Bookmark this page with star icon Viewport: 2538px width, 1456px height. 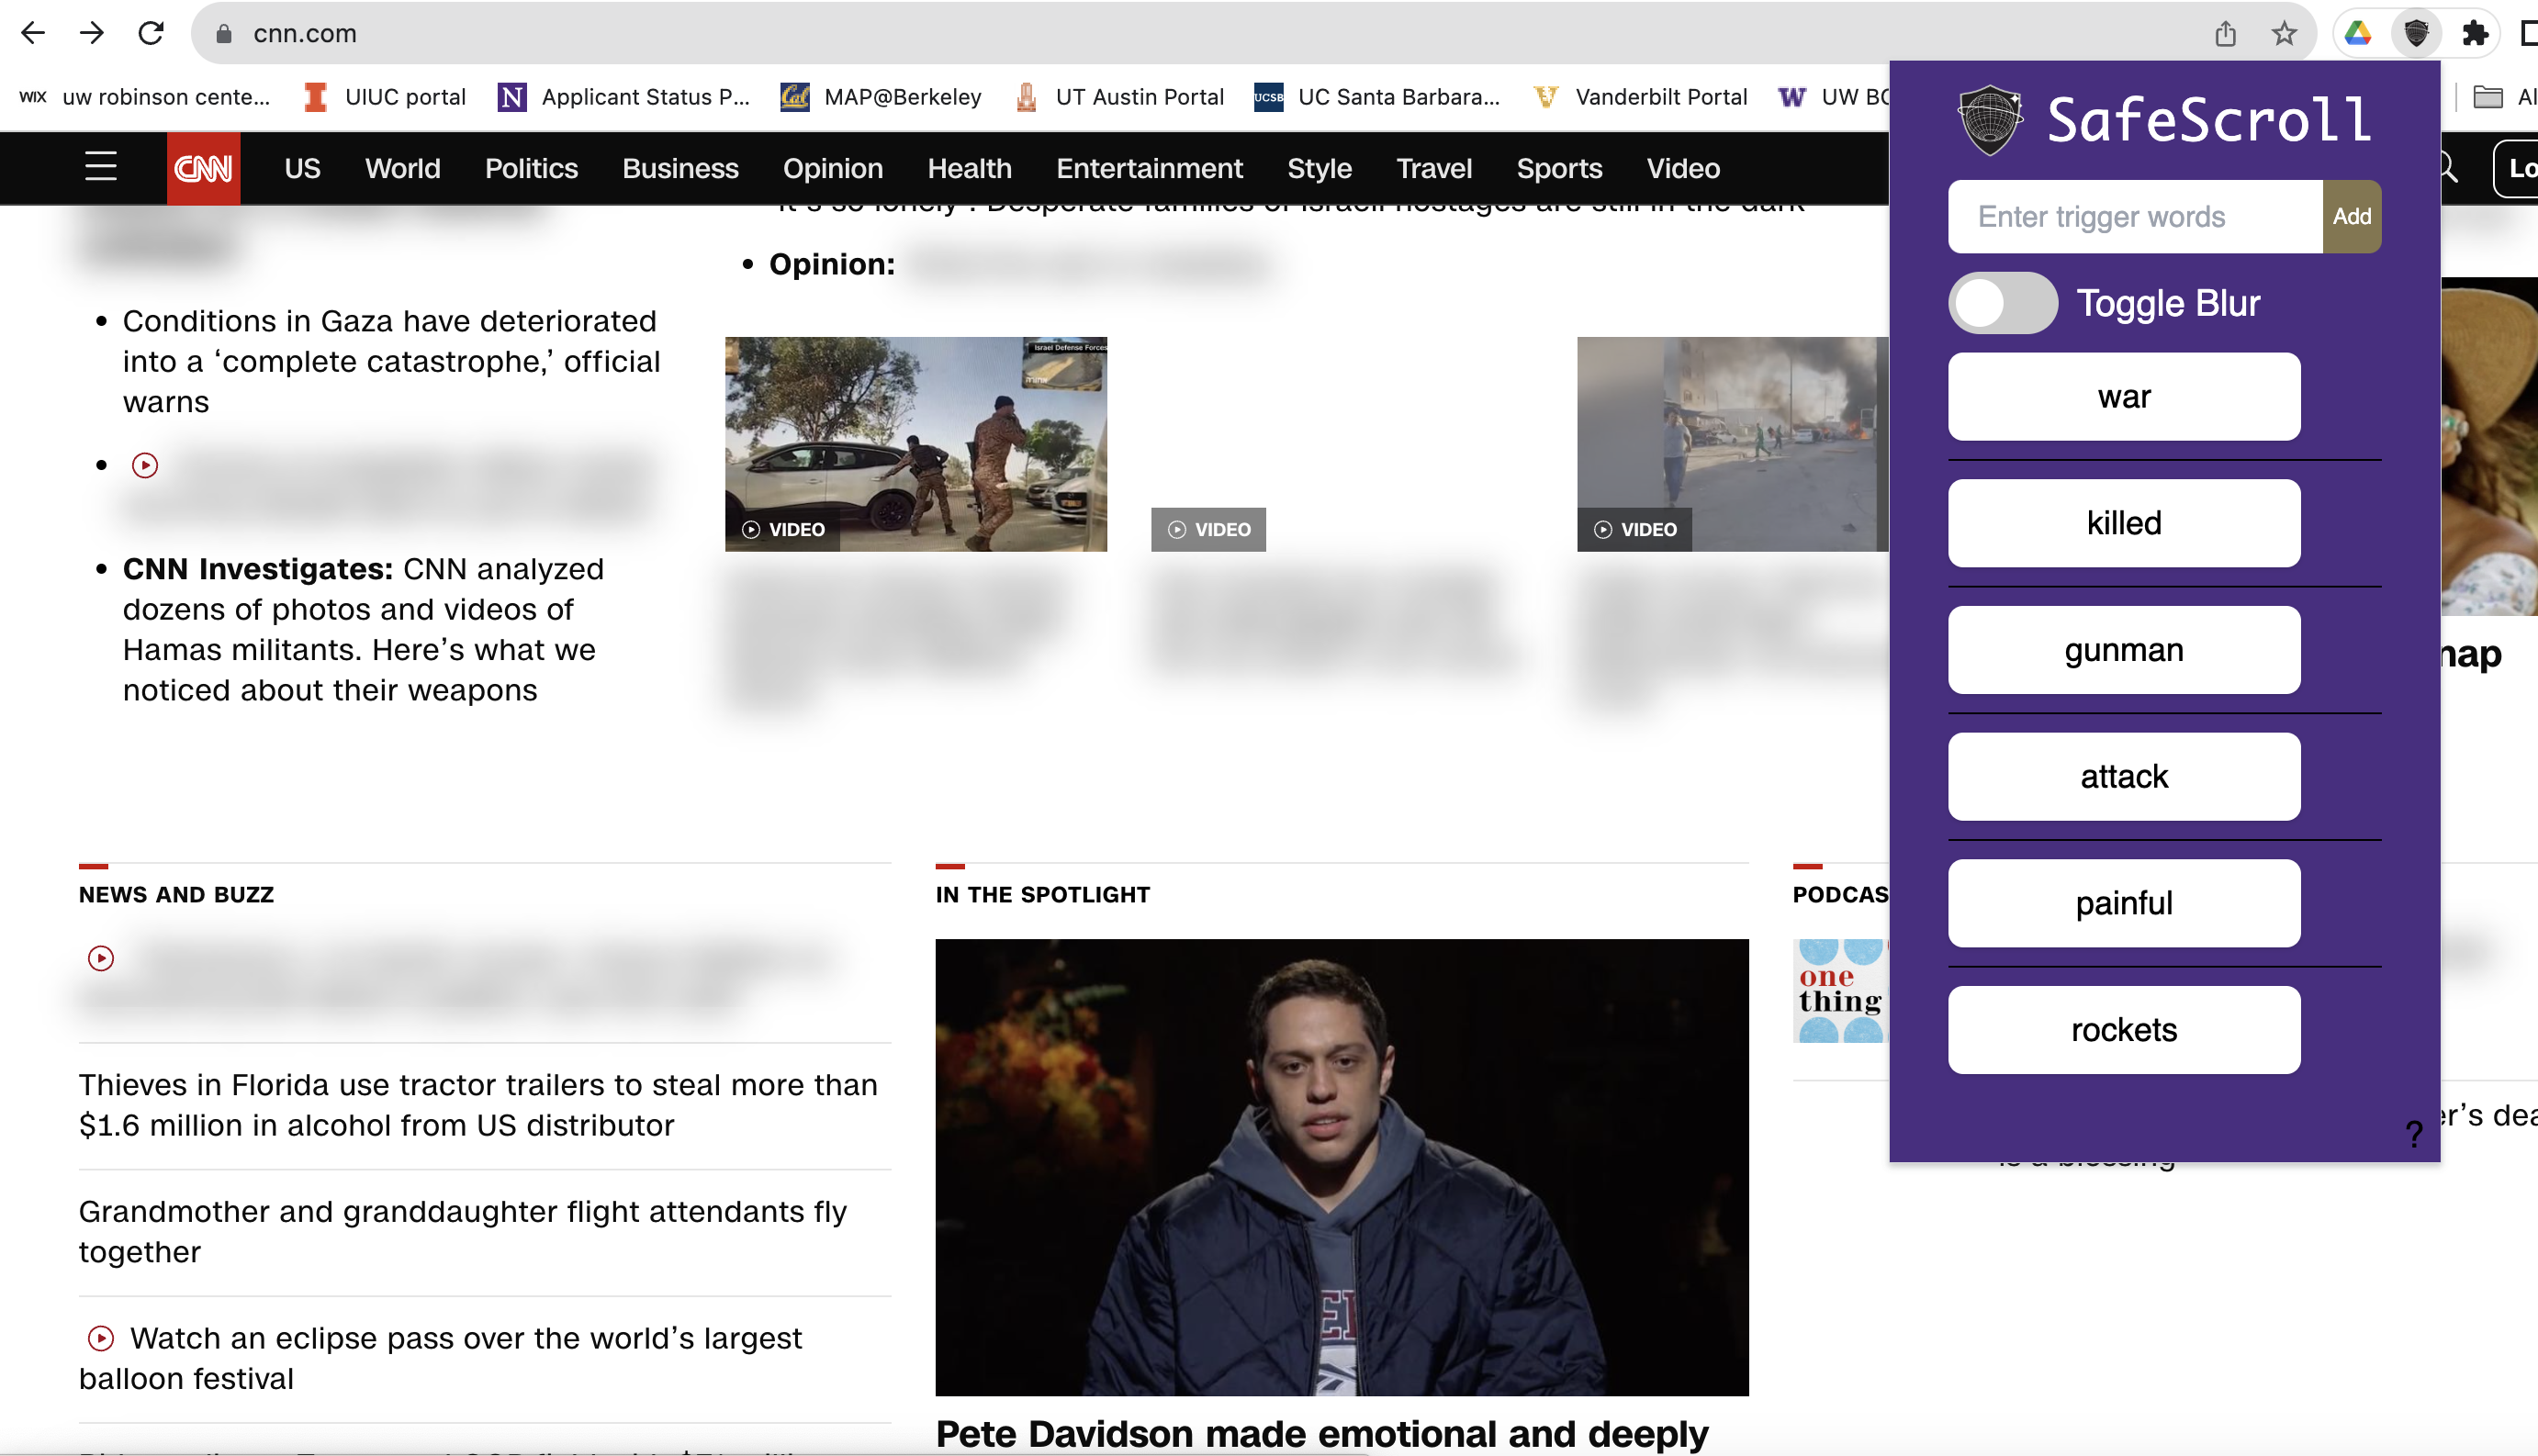[2284, 33]
